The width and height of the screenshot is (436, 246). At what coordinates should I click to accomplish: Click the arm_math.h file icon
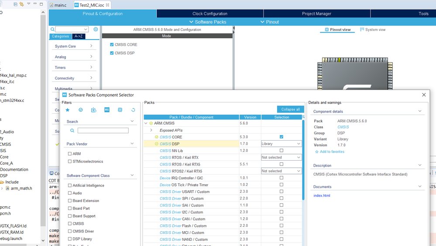click(x=8, y=188)
